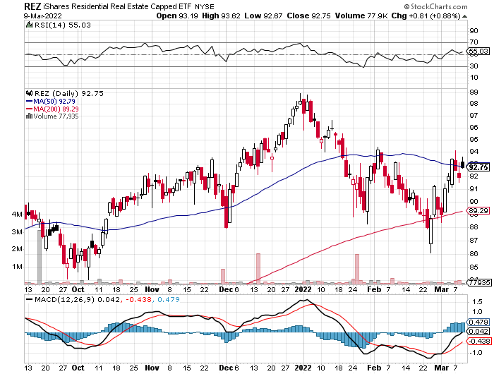Click the Volume 77,935 legend text
Image resolution: width=494 pixels, height=374 pixels.
[x=56, y=116]
